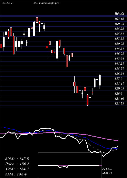The image size is (127, 178).
Task: Click the AMEX exchange label at top
Action: pos(6,3)
